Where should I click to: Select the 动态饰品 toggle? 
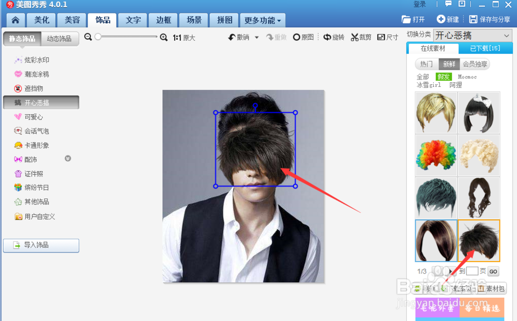click(59, 39)
